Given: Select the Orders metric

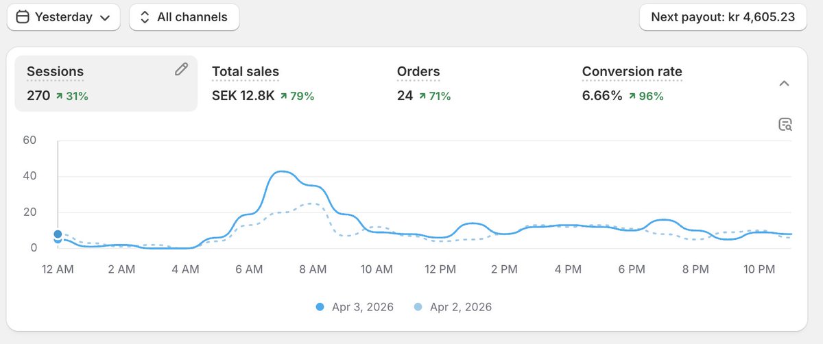Looking at the screenshot, I should pyautogui.click(x=418, y=71).
